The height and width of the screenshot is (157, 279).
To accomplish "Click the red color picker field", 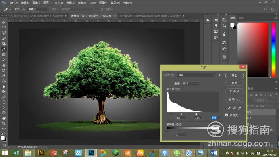I will tap(253, 50).
